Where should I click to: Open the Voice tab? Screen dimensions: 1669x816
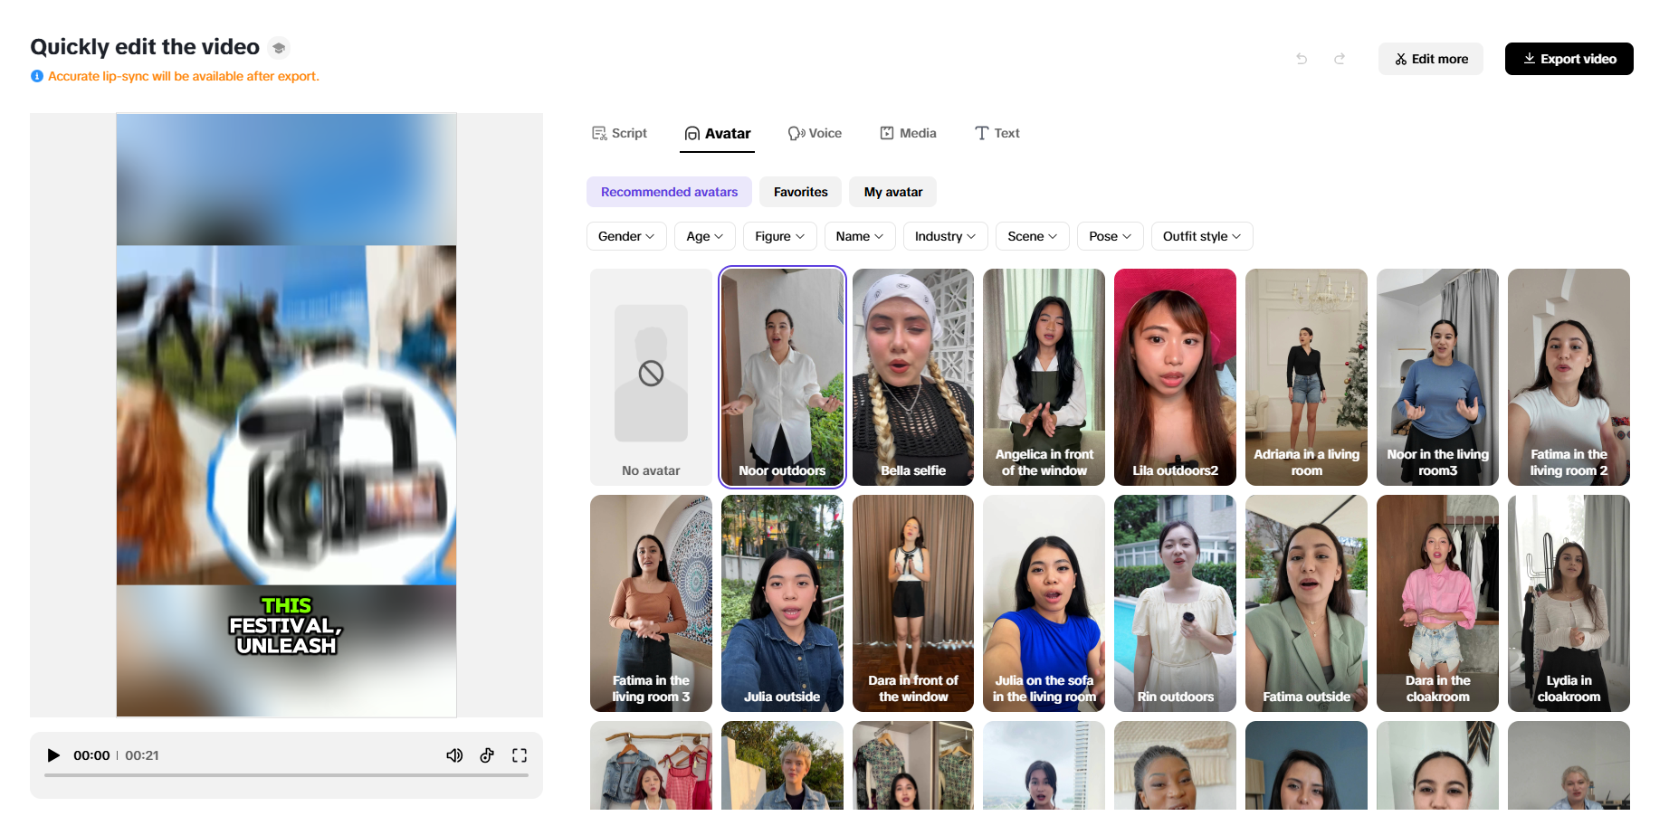[815, 133]
